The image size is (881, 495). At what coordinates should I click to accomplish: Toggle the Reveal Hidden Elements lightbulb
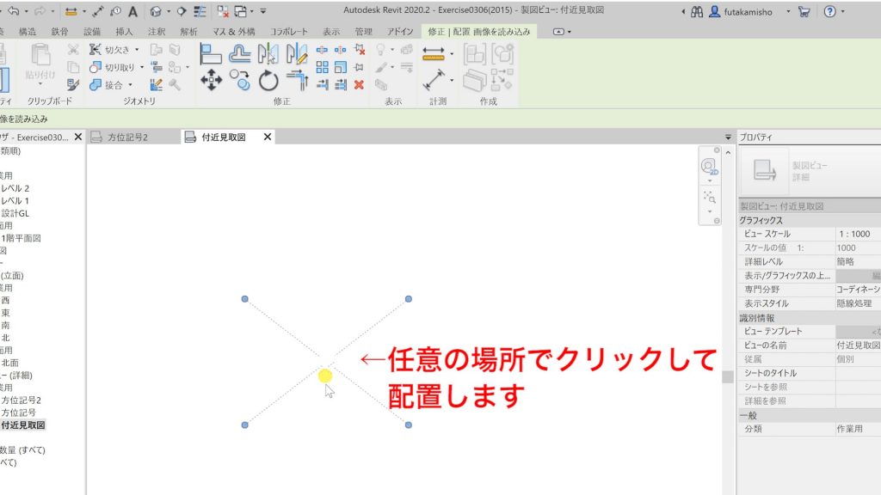(x=382, y=50)
